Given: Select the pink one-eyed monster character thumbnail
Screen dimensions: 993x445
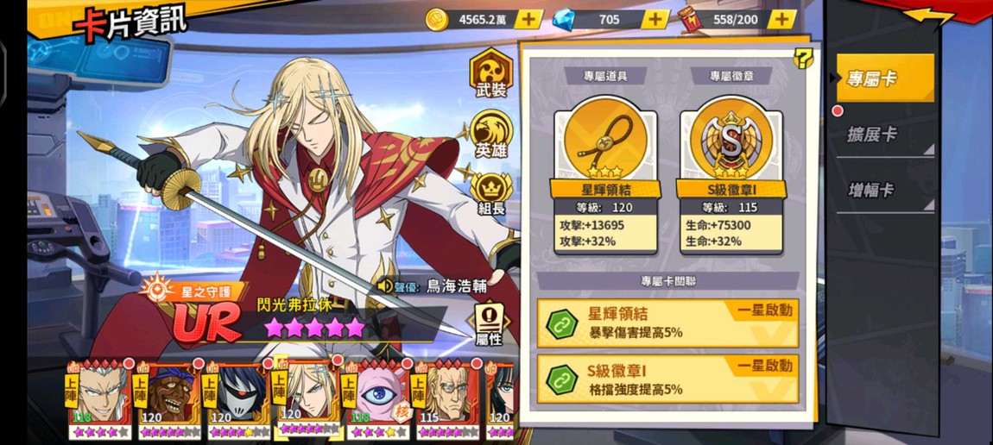Looking at the screenshot, I should [376, 398].
